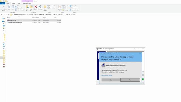The width and height of the screenshot is (181, 102).
Task: Open the File tab
Action: 3,3
